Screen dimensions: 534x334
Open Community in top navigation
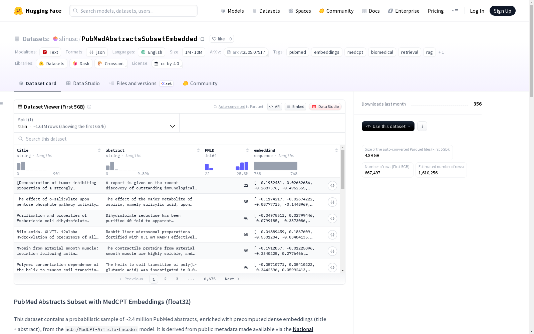click(336, 11)
